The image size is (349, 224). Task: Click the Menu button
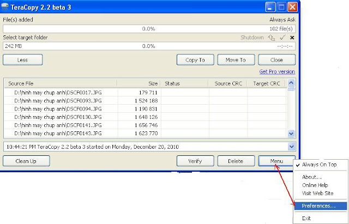tap(276, 161)
